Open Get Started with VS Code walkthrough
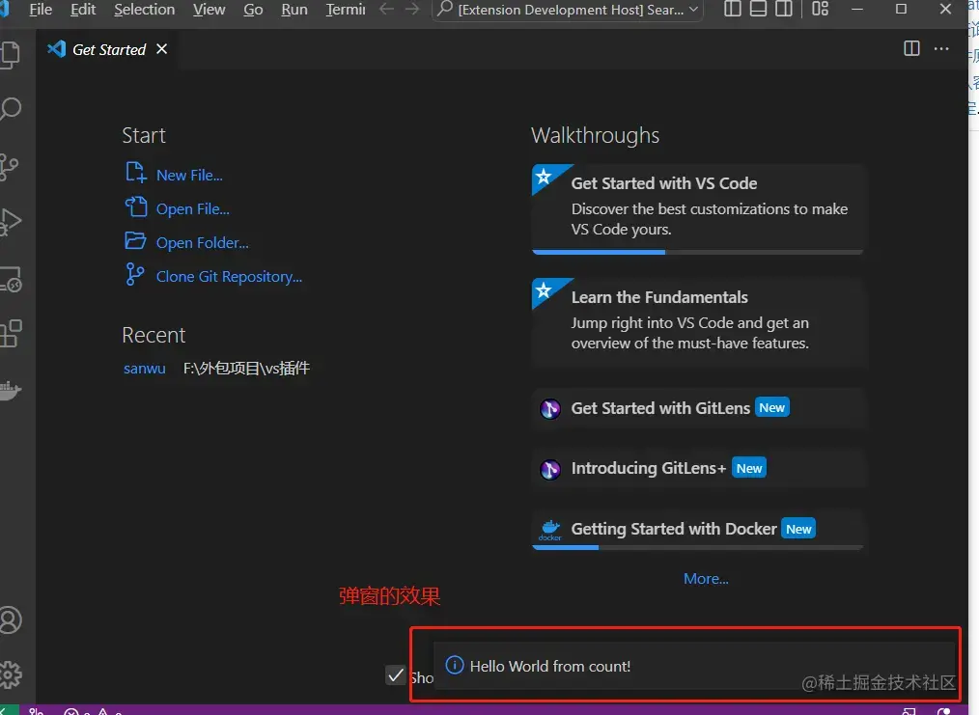This screenshot has height=715, width=979. (697, 208)
